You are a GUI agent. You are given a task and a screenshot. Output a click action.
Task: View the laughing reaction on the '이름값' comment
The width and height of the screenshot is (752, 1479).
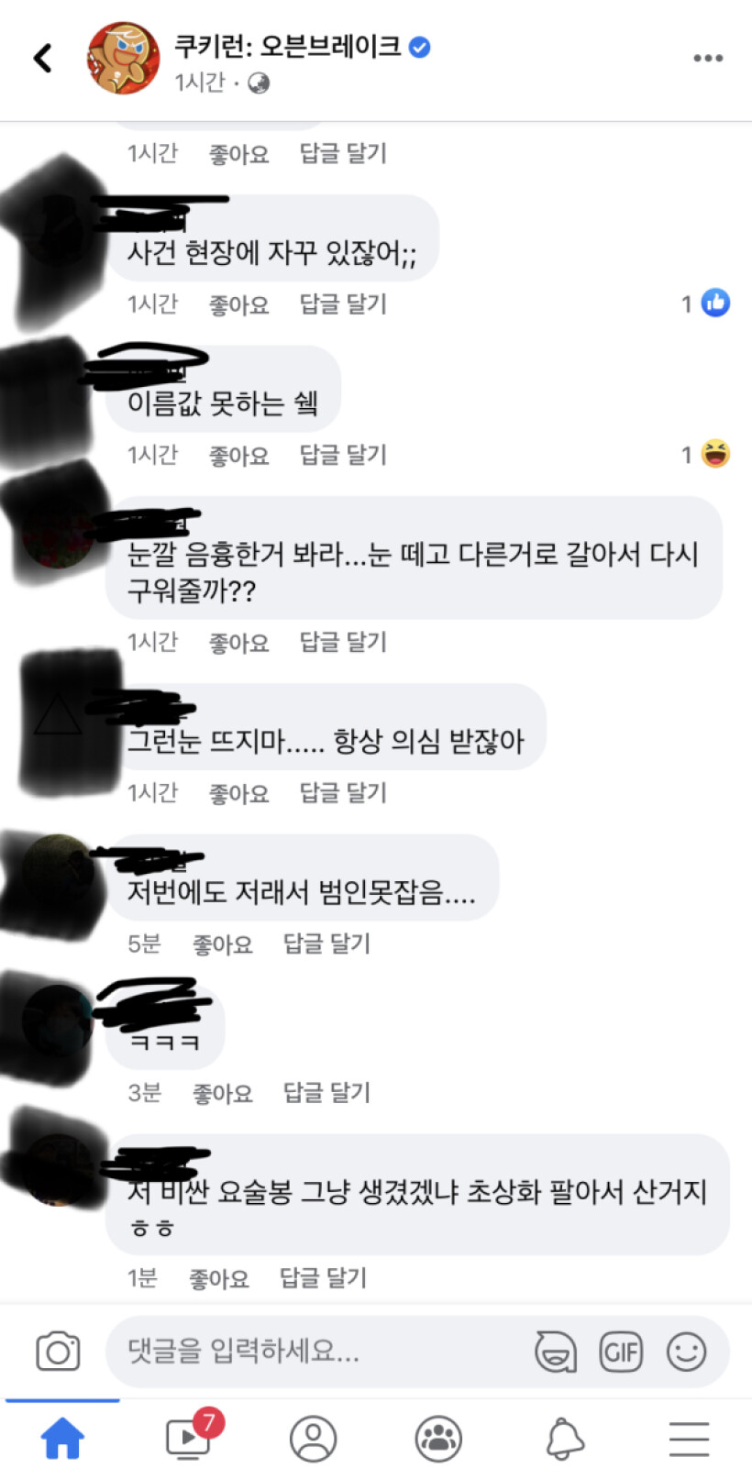tap(706, 454)
